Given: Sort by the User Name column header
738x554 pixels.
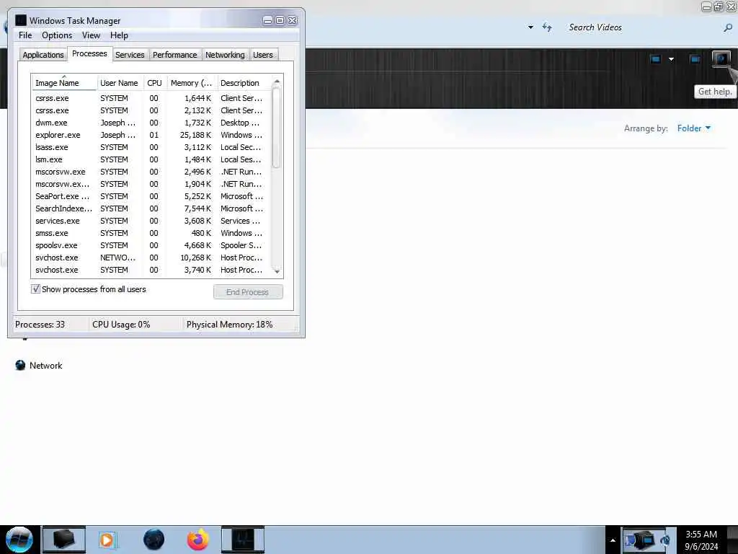Looking at the screenshot, I should coord(119,83).
